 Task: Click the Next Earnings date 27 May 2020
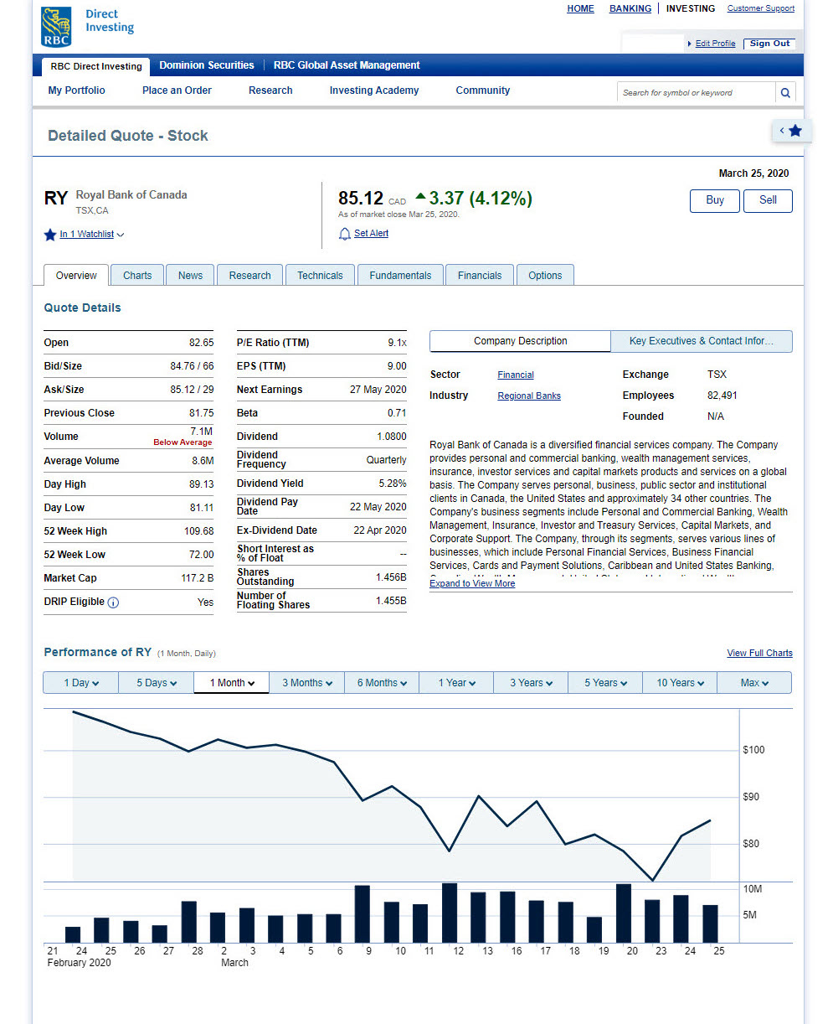pos(378,390)
